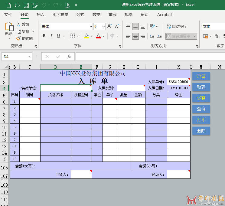Open the font name 宋体 dropdown

coord(91,27)
